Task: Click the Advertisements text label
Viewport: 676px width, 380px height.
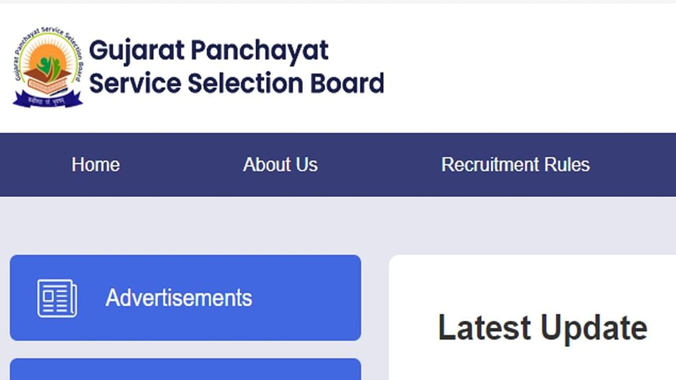Action: point(179,298)
